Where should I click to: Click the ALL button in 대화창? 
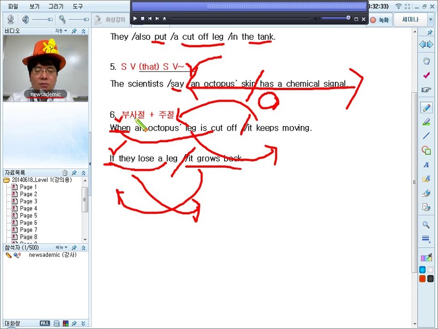(45, 323)
